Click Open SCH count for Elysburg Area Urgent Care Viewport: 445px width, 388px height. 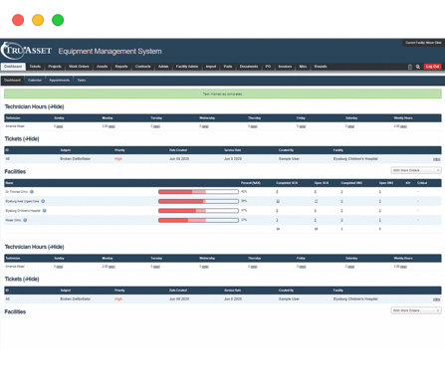coord(316,201)
